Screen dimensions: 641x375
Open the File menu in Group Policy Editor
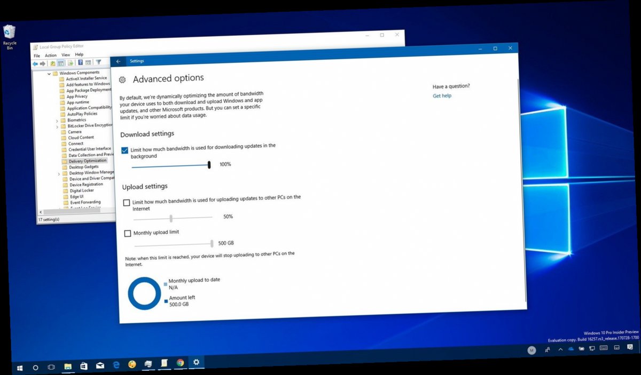(x=37, y=55)
